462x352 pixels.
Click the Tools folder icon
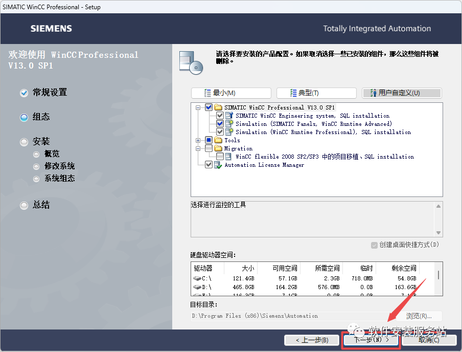click(x=218, y=140)
